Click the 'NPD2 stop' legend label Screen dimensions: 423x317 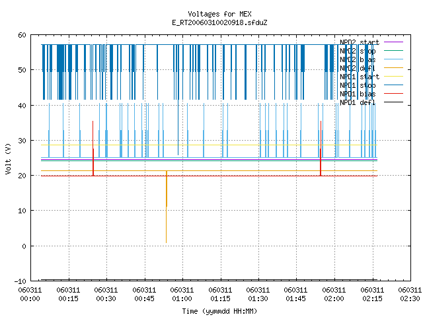point(358,51)
